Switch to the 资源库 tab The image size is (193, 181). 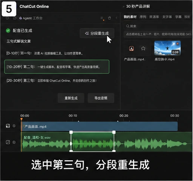154,17
